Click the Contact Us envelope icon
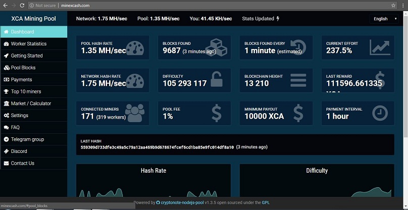The width and height of the screenshot is (408, 210). coord(6,164)
